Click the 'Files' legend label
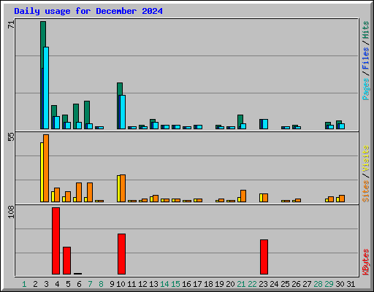The width and height of the screenshot is (374, 292). pyautogui.click(x=365, y=58)
